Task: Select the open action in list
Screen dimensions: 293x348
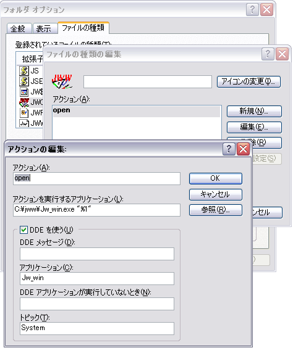Action: coord(137,111)
